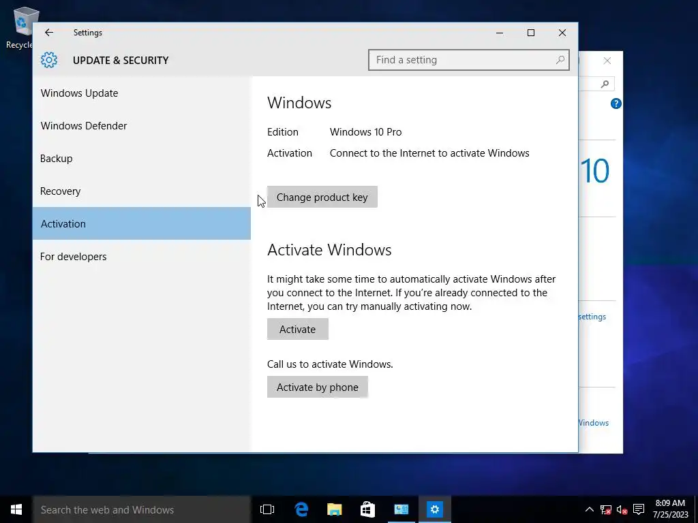
Task: Minimize the Settings window
Action: (x=500, y=33)
